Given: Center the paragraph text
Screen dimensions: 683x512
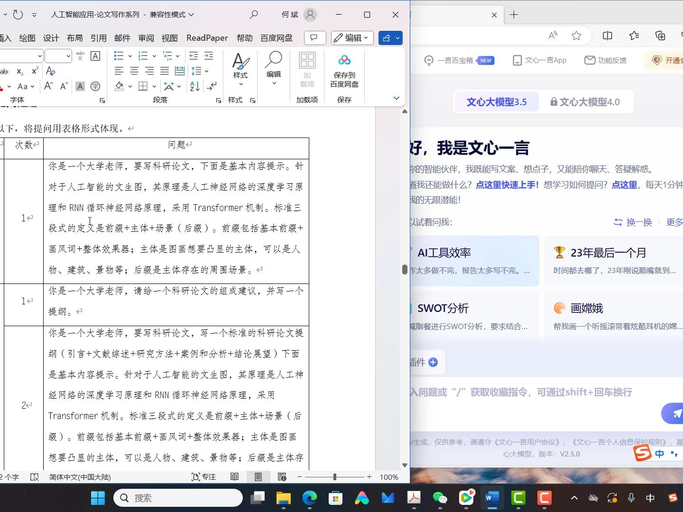Looking at the screenshot, I should click(134, 71).
